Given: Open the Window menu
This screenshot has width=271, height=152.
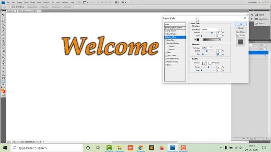Looking at the screenshot, I should tap(65, 3).
